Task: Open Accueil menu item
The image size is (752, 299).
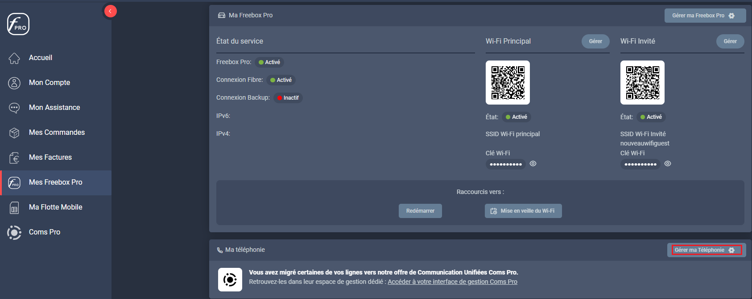Action: coord(41,58)
